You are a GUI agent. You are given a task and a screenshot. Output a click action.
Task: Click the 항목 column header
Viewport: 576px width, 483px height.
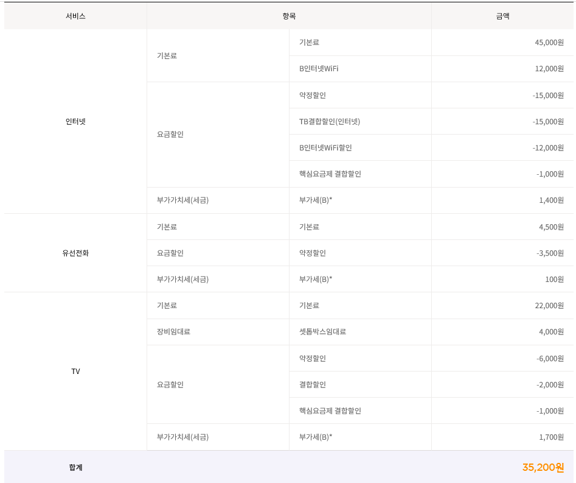click(x=289, y=16)
